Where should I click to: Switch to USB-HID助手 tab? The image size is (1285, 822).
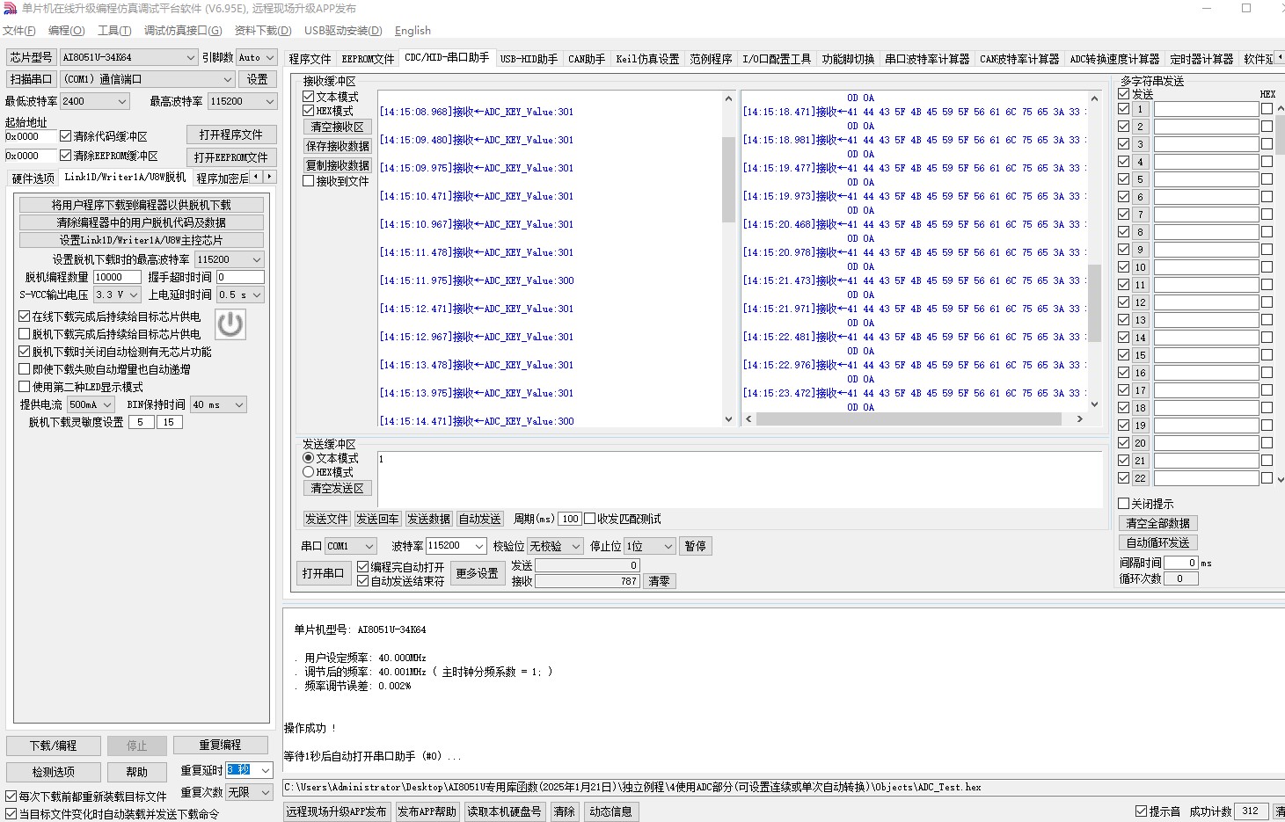tap(529, 59)
